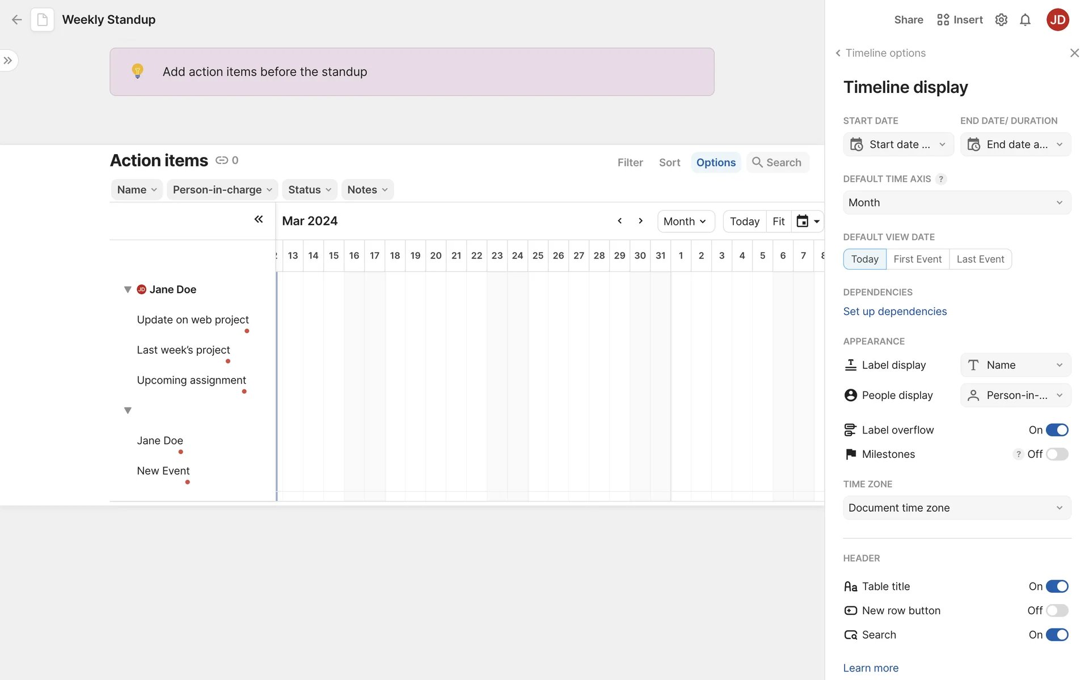
Task: Open the Document time zone dropdown
Action: (957, 508)
